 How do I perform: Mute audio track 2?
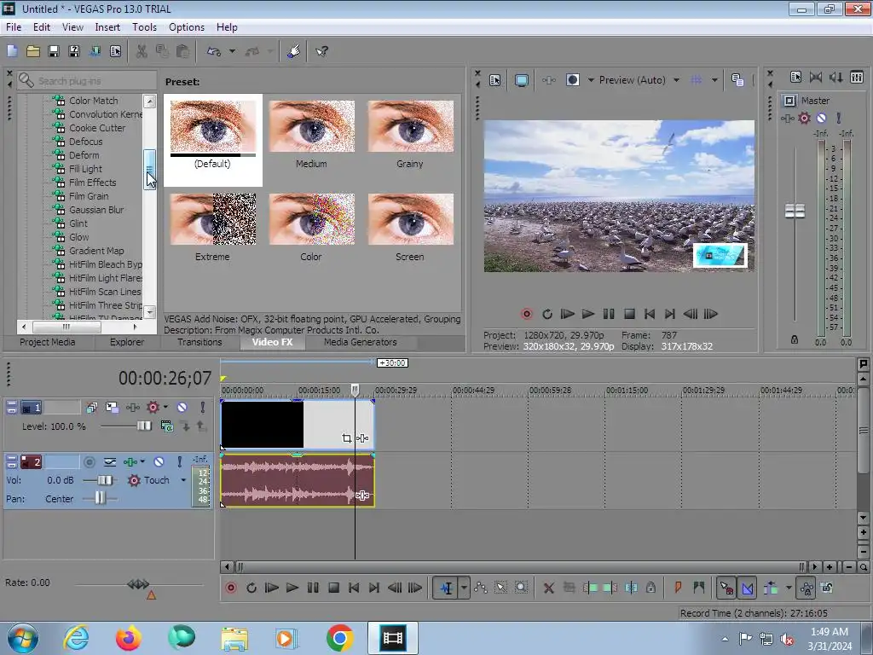coord(159,461)
